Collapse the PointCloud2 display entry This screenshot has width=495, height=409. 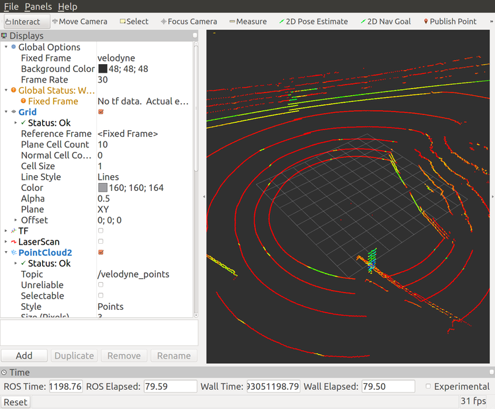click(x=6, y=252)
